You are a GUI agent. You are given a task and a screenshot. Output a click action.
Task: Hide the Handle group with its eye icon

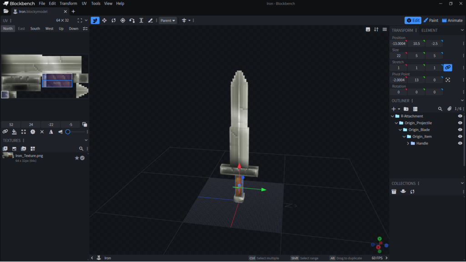click(459, 143)
